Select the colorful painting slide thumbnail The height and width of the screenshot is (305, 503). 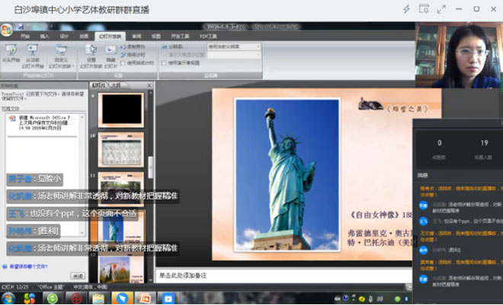click(121, 269)
